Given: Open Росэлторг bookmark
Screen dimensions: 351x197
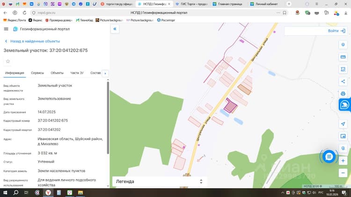Looking at the screenshot, I should tap(166, 20).
